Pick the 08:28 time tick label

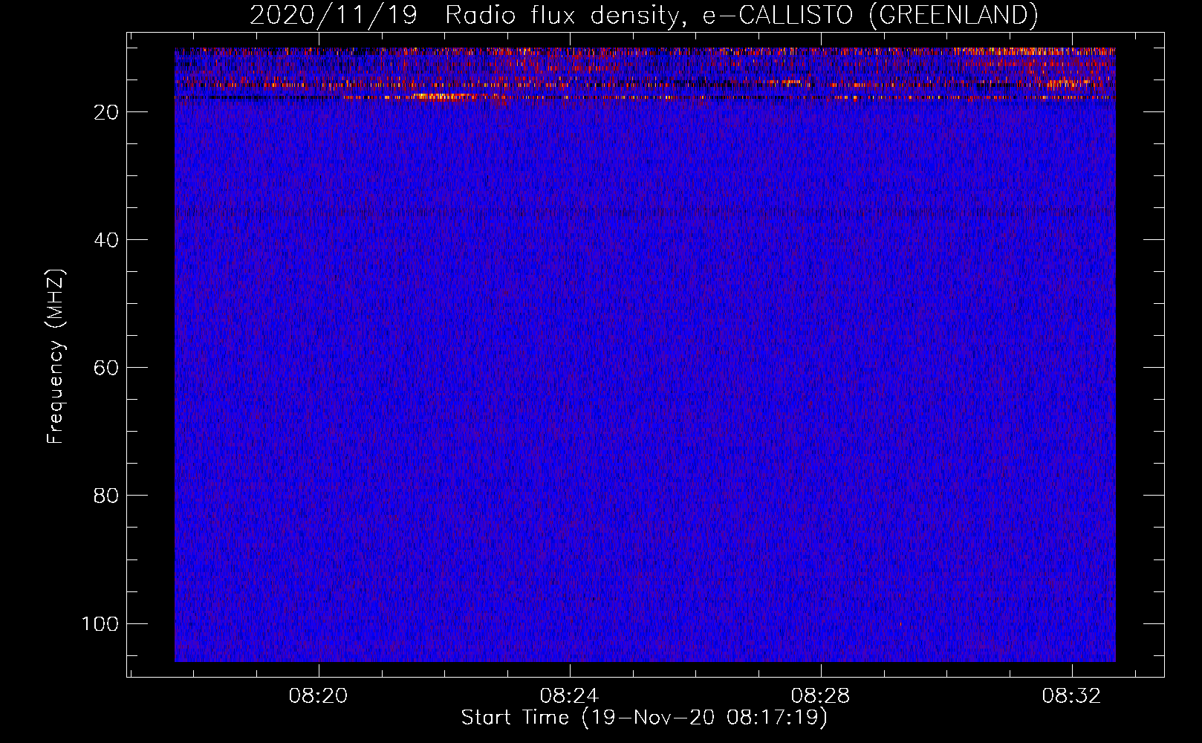pos(821,696)
